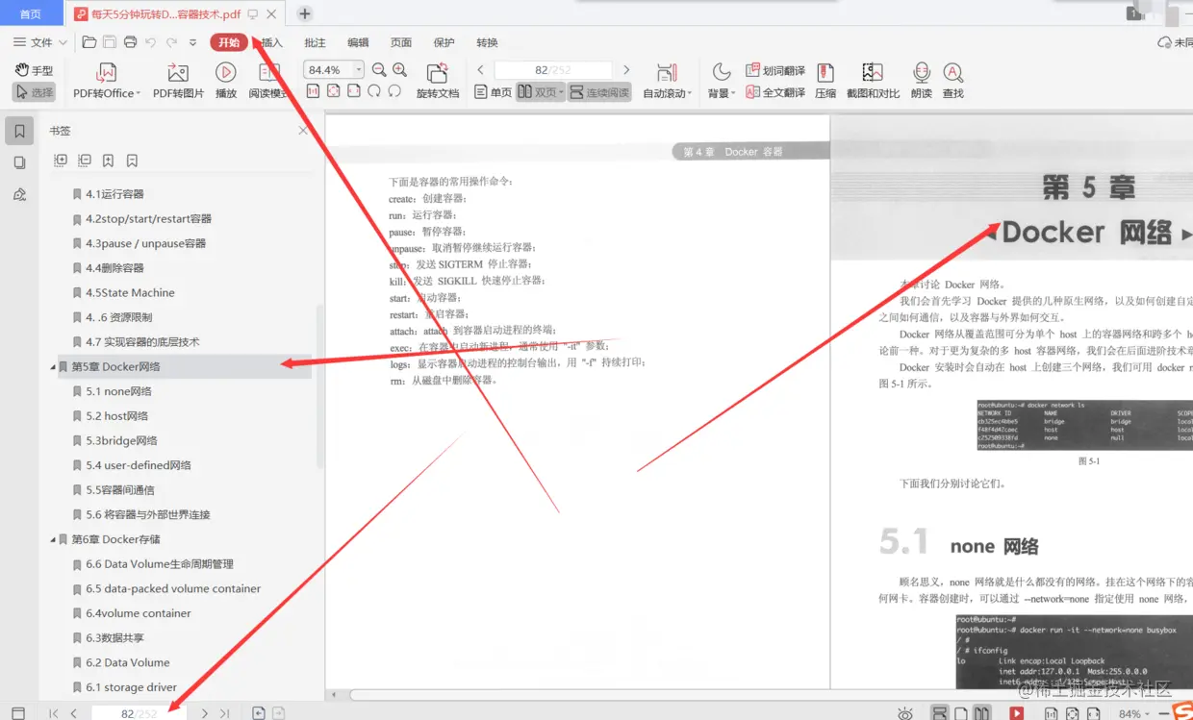Open the 转换 ribbon tab

tap(487, 42)
